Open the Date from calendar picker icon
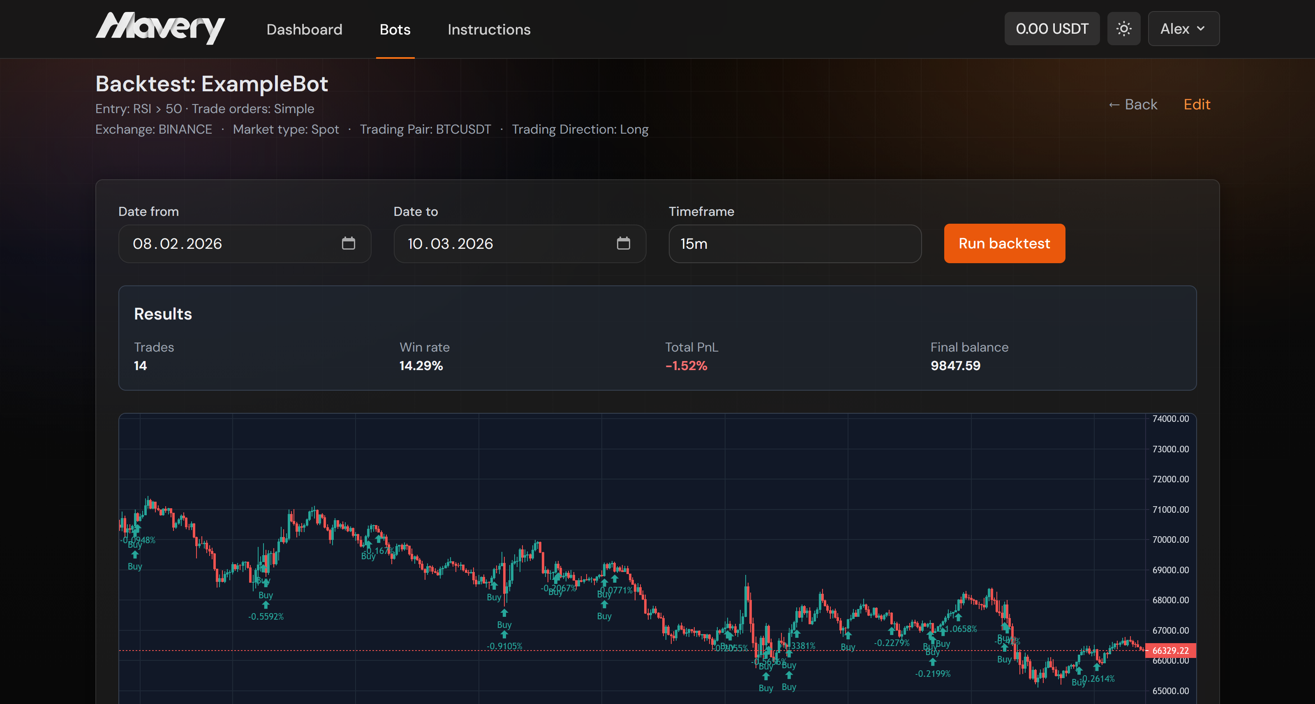 [x=348, y=243]
